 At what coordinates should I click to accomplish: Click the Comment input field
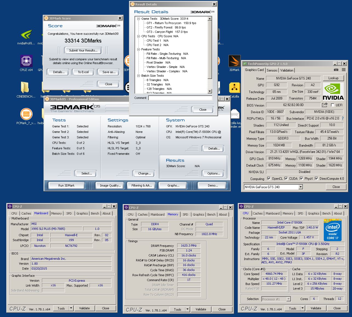pyautogui.click(x=180, y=98)
